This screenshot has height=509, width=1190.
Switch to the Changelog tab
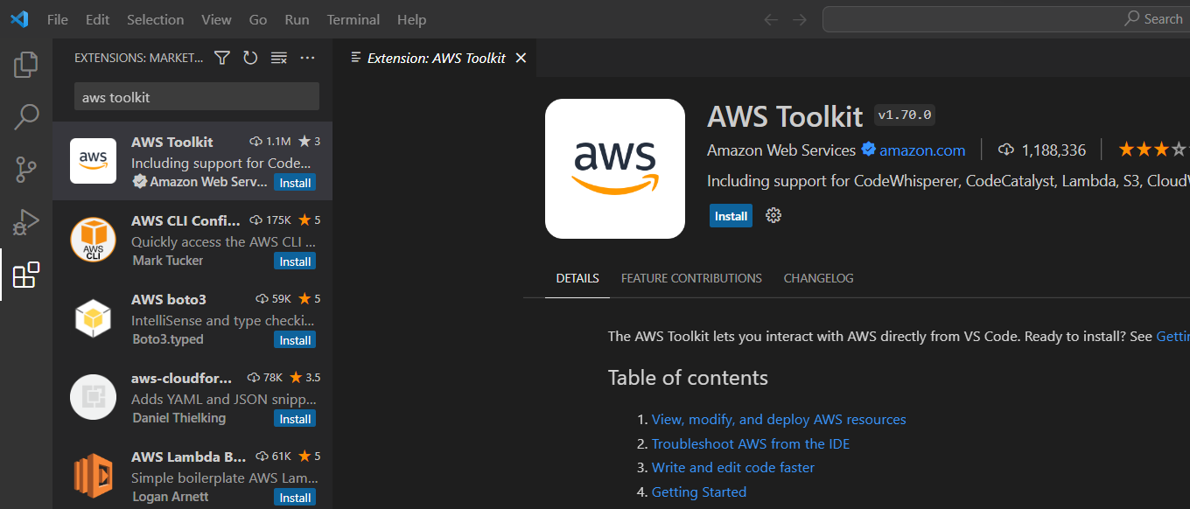point(818,278)
